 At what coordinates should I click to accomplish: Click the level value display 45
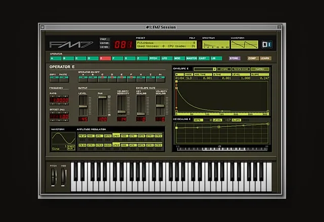coord(83,119)
